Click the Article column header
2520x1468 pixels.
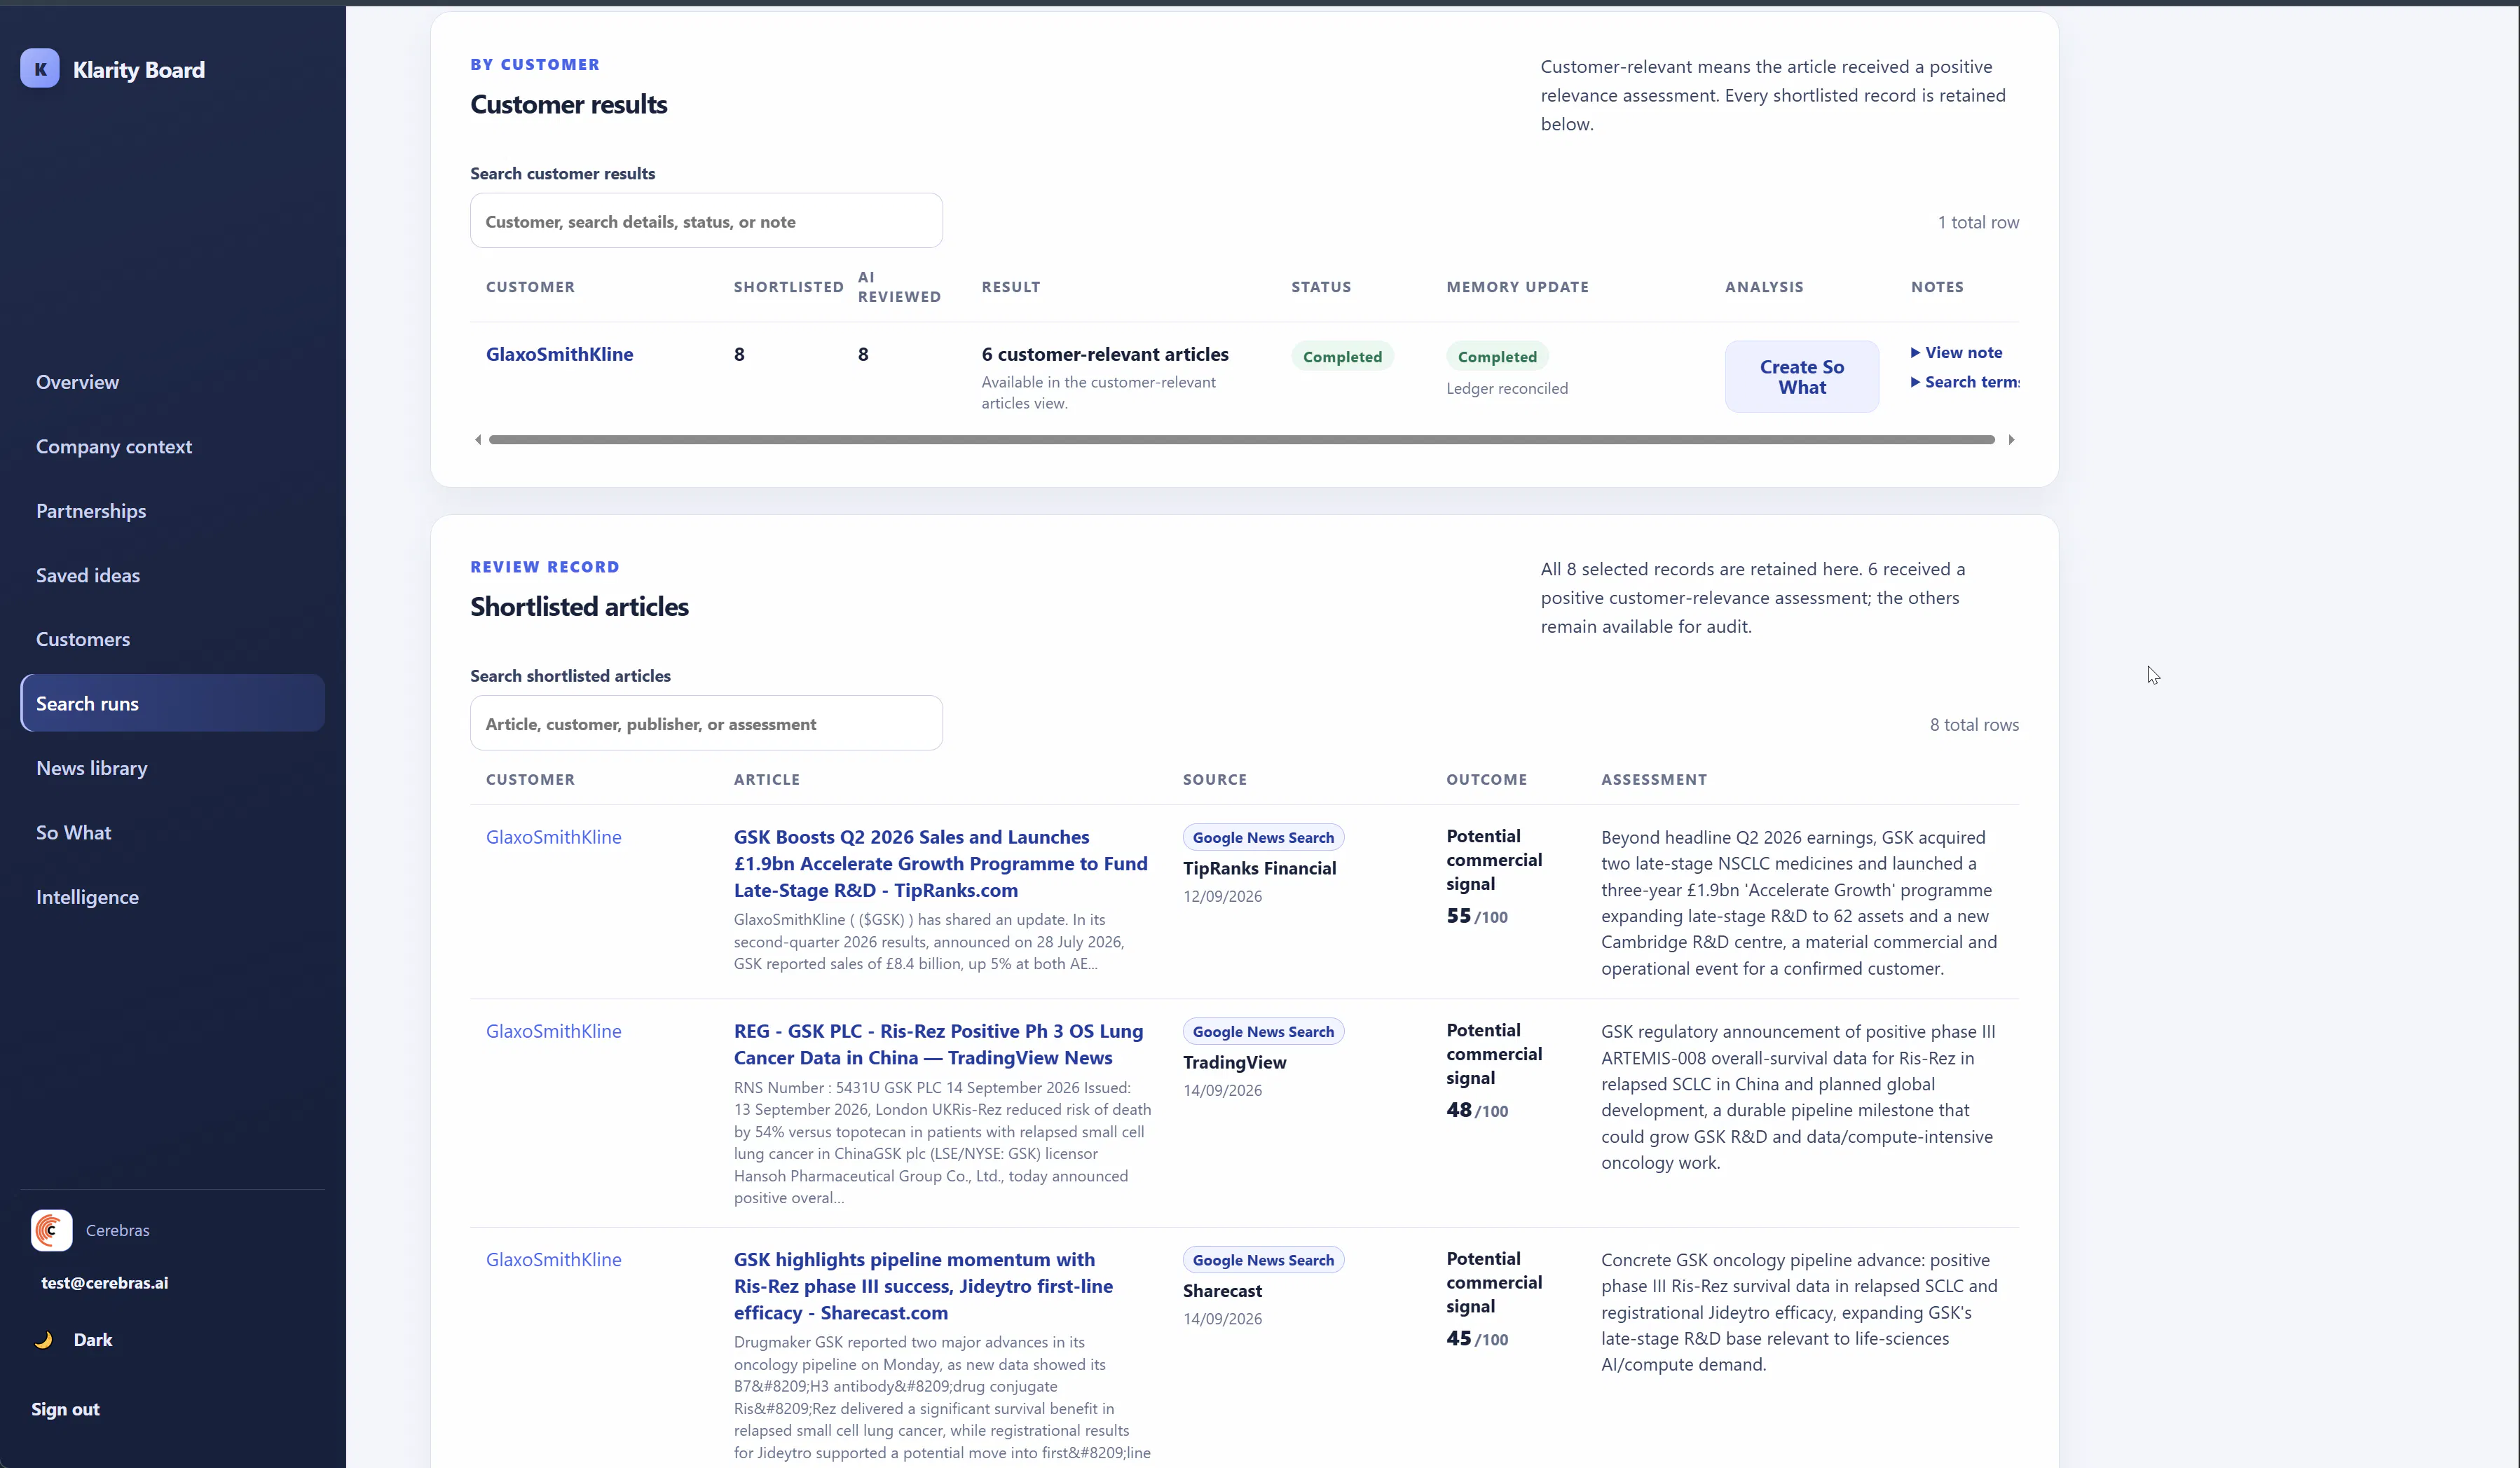point(766,779)
